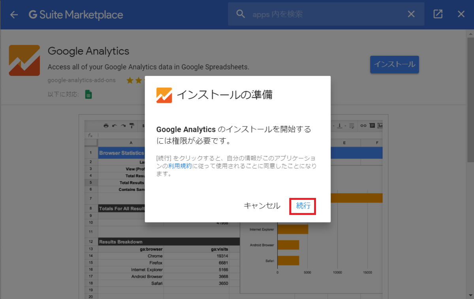The image size is (474, 299).
Task: Clear the search field with the X
Action: [411, 14]
